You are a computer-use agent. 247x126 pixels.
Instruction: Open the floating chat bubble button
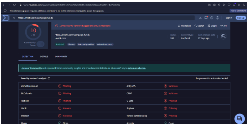pyautogui.click(x=239, y=119)
